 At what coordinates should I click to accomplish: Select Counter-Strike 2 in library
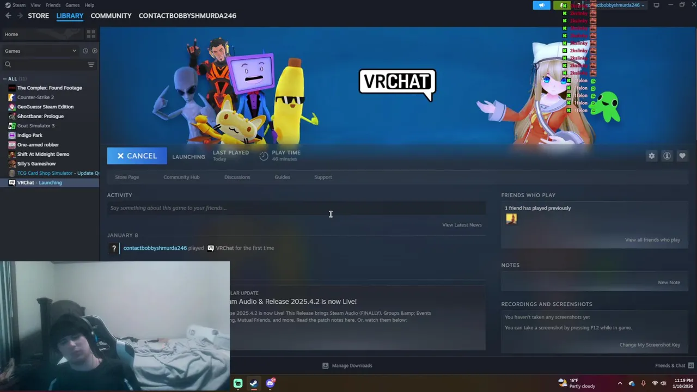click(35, 97)
